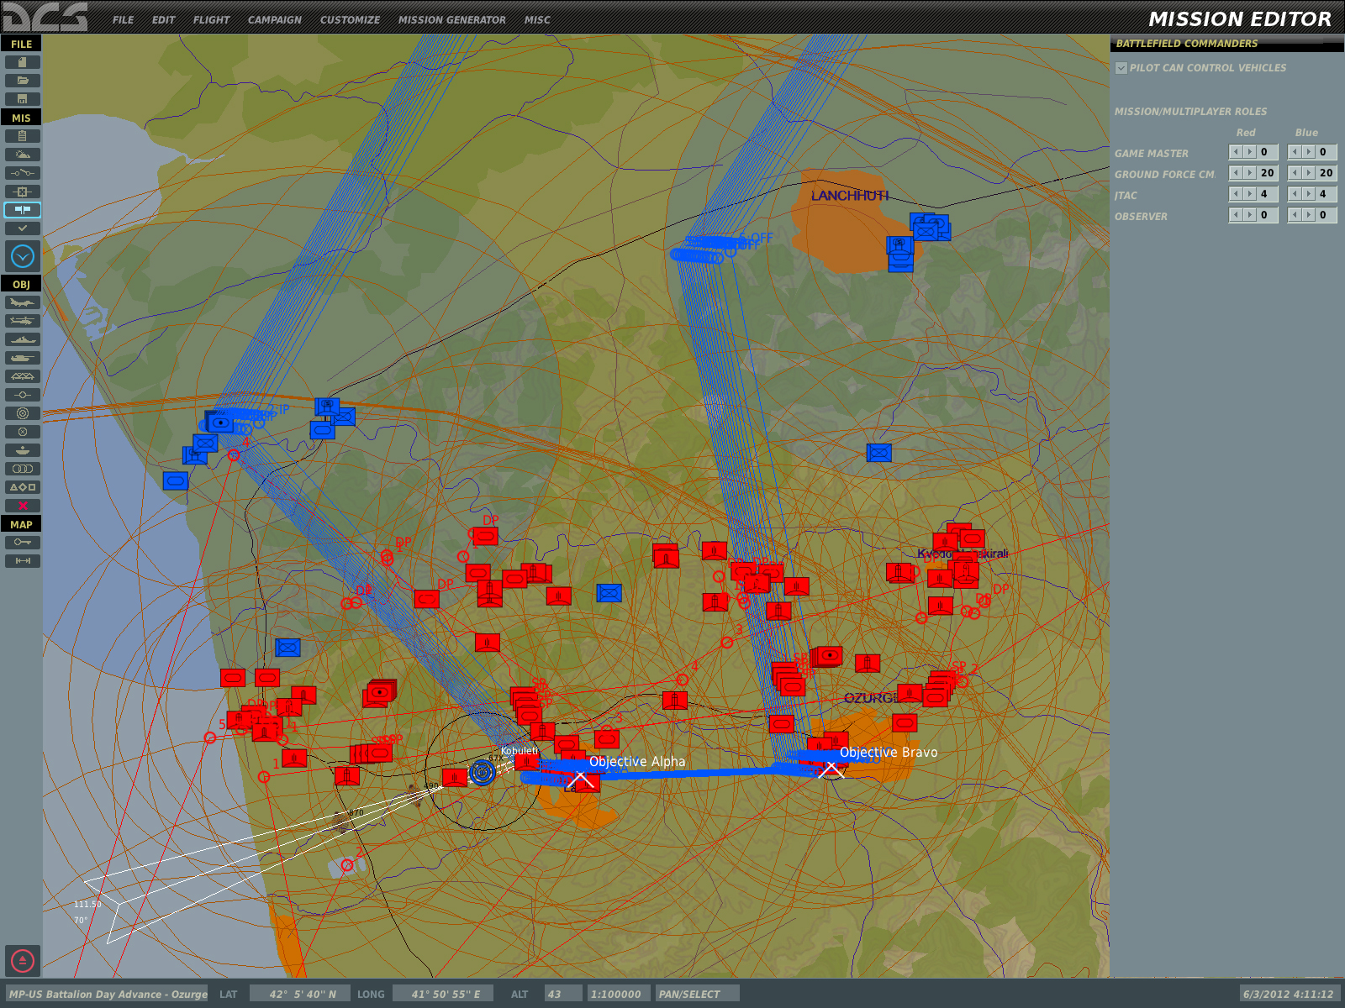Open a mission with the folder icon
The image size is (1345, 1008).
coord(23,81)
